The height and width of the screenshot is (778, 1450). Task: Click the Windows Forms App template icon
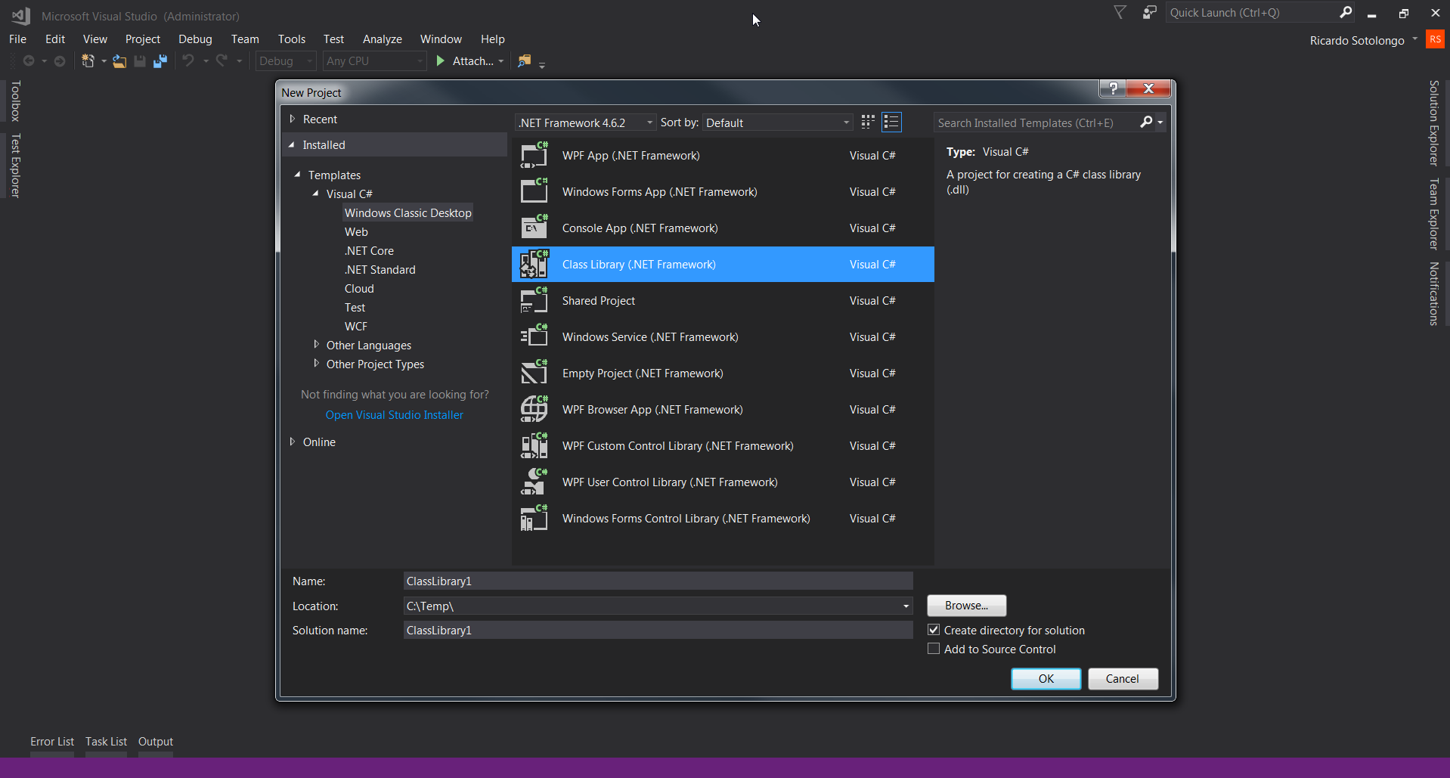pos(534,191)
